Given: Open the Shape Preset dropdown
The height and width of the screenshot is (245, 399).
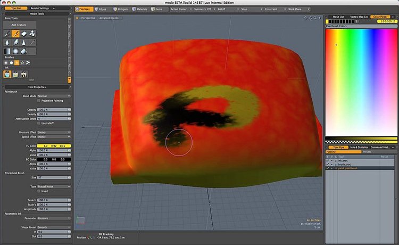Looking at the screenshot, I should [x=53, y=227].
